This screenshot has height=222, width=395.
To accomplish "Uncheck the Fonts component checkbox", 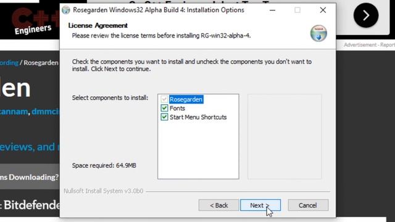I will 164,109.
